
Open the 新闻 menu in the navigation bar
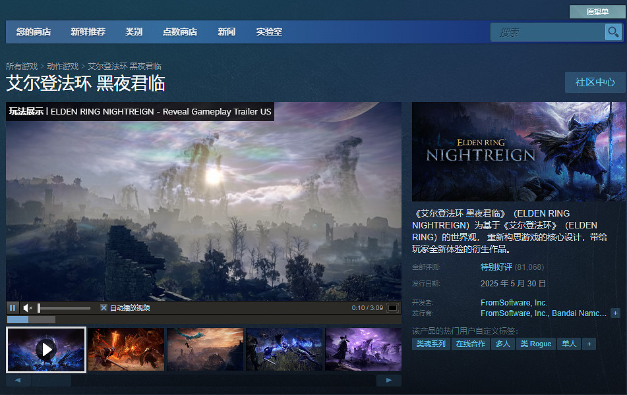tap(227, 32)
